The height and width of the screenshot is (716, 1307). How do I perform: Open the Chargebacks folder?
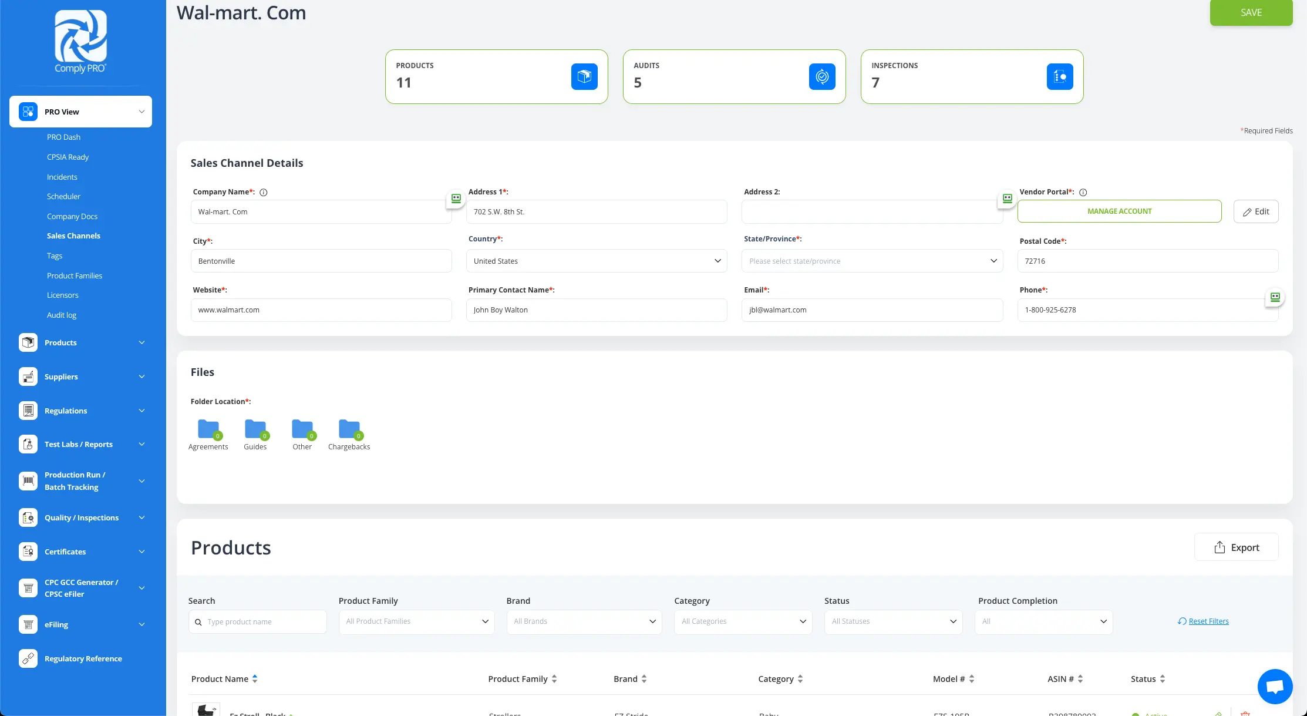tap(349, 430)
